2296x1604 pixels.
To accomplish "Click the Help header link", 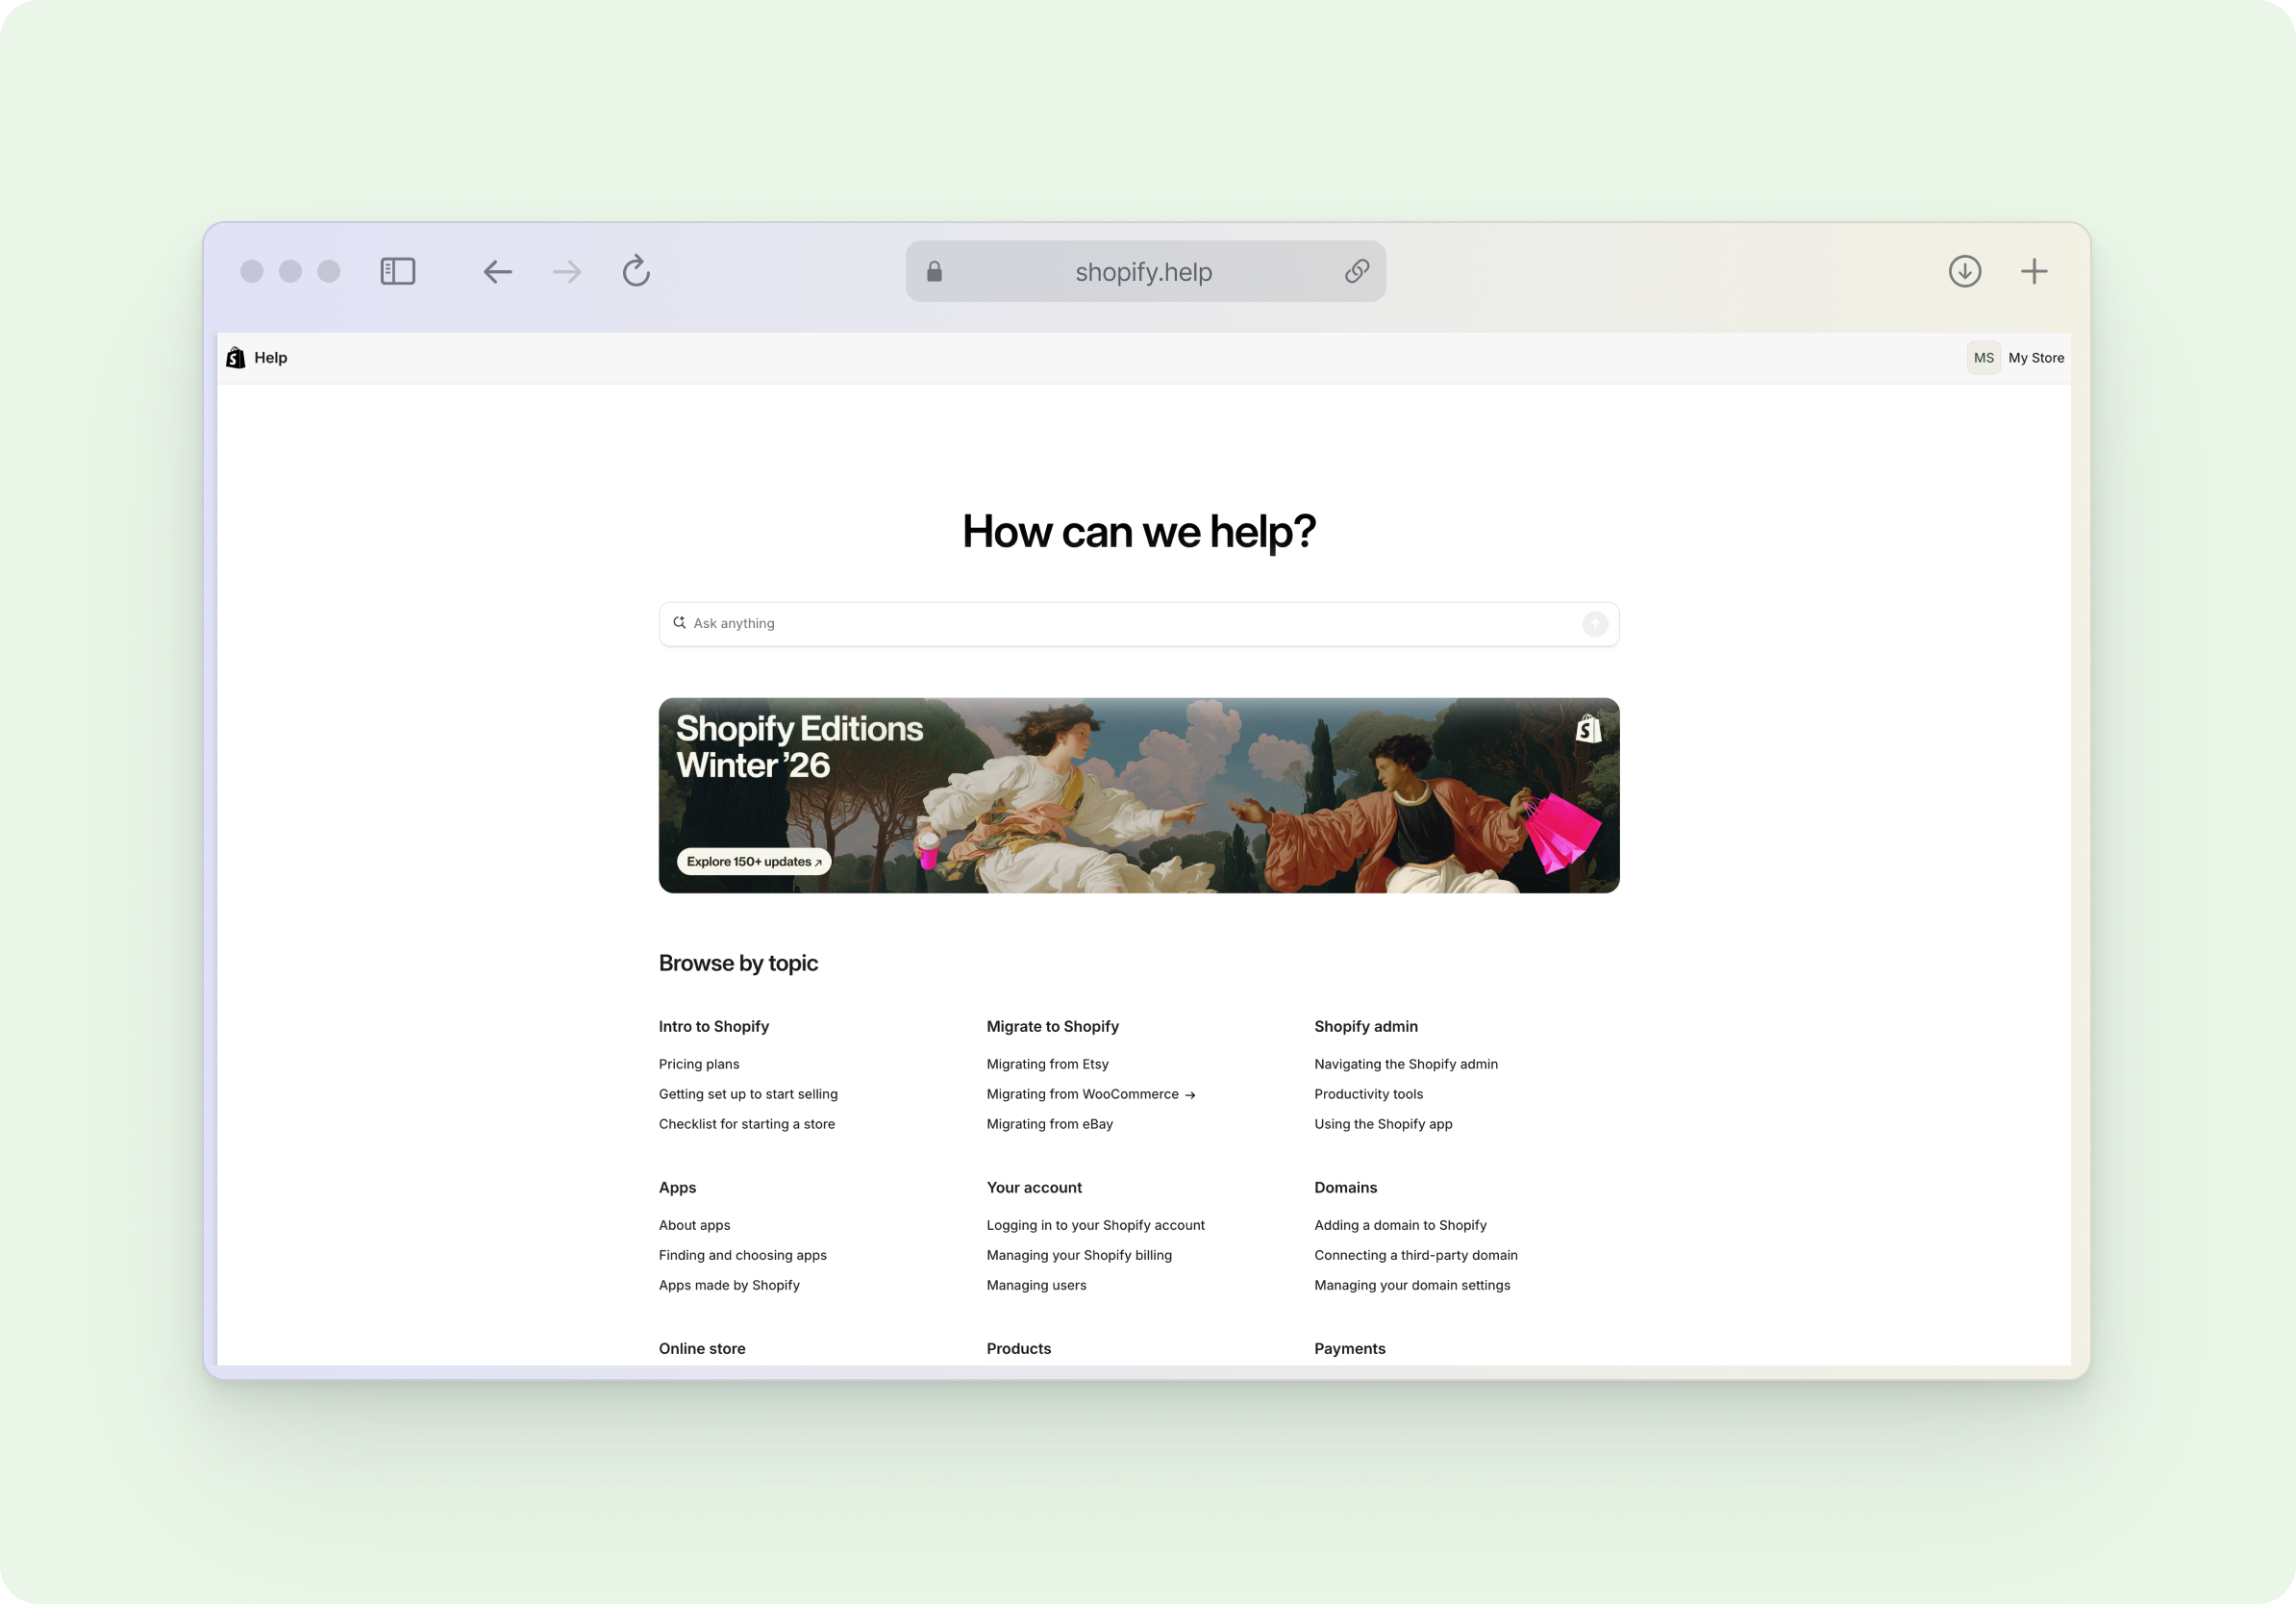I will click(x=270, y=358).
